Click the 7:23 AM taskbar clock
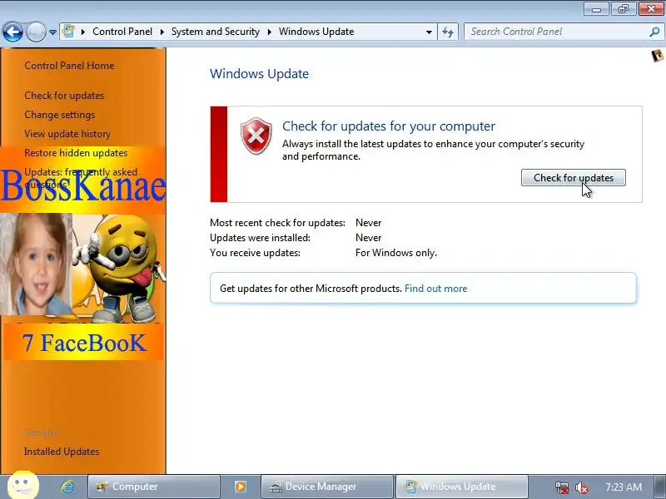 (x=623, y=487)
